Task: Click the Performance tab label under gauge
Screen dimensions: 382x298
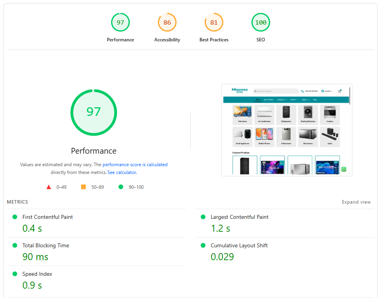Action: 120,40
